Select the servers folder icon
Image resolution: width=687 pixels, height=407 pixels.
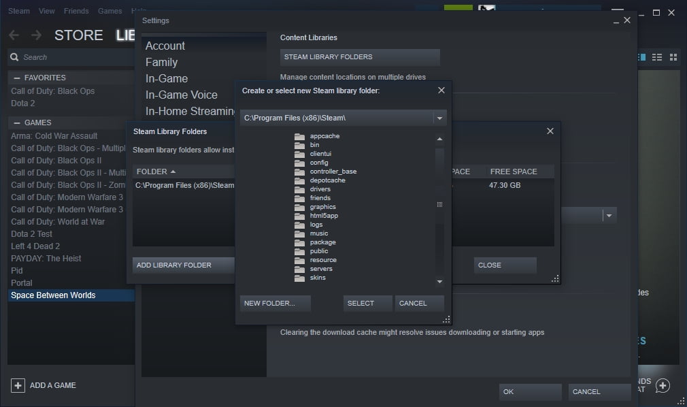(x=300, y=268)
